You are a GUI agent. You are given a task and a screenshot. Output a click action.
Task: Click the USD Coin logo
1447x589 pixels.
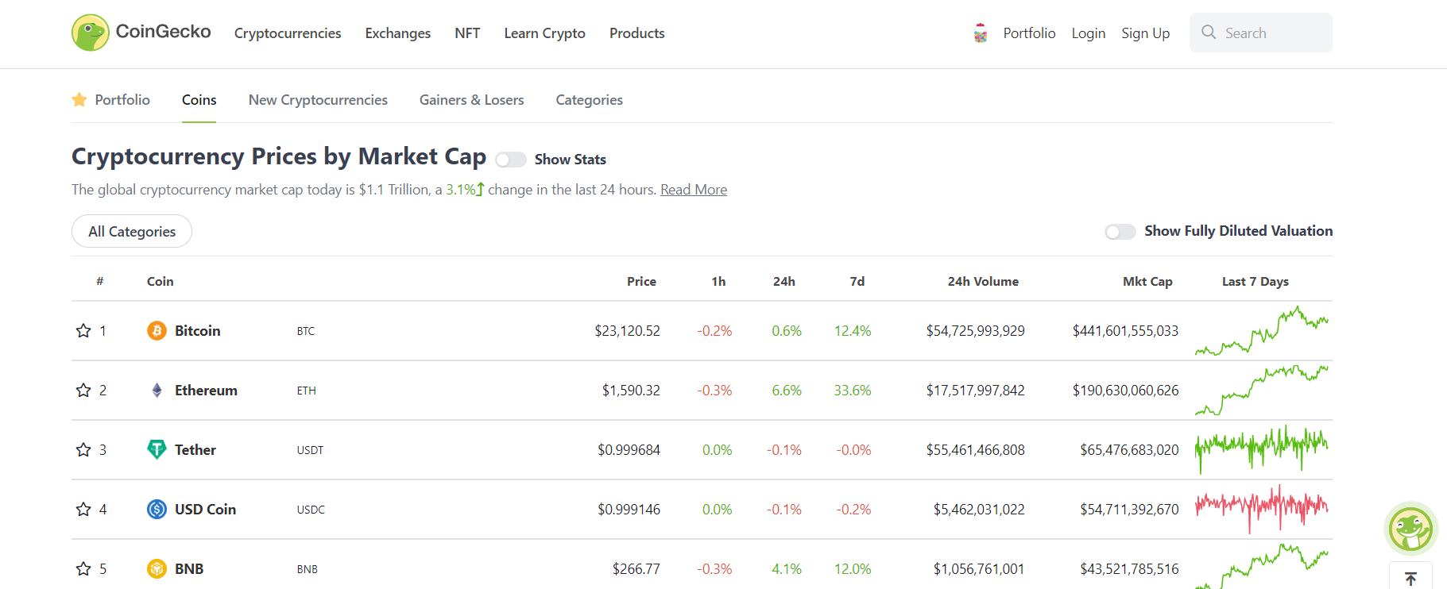[x=157, y=509]
